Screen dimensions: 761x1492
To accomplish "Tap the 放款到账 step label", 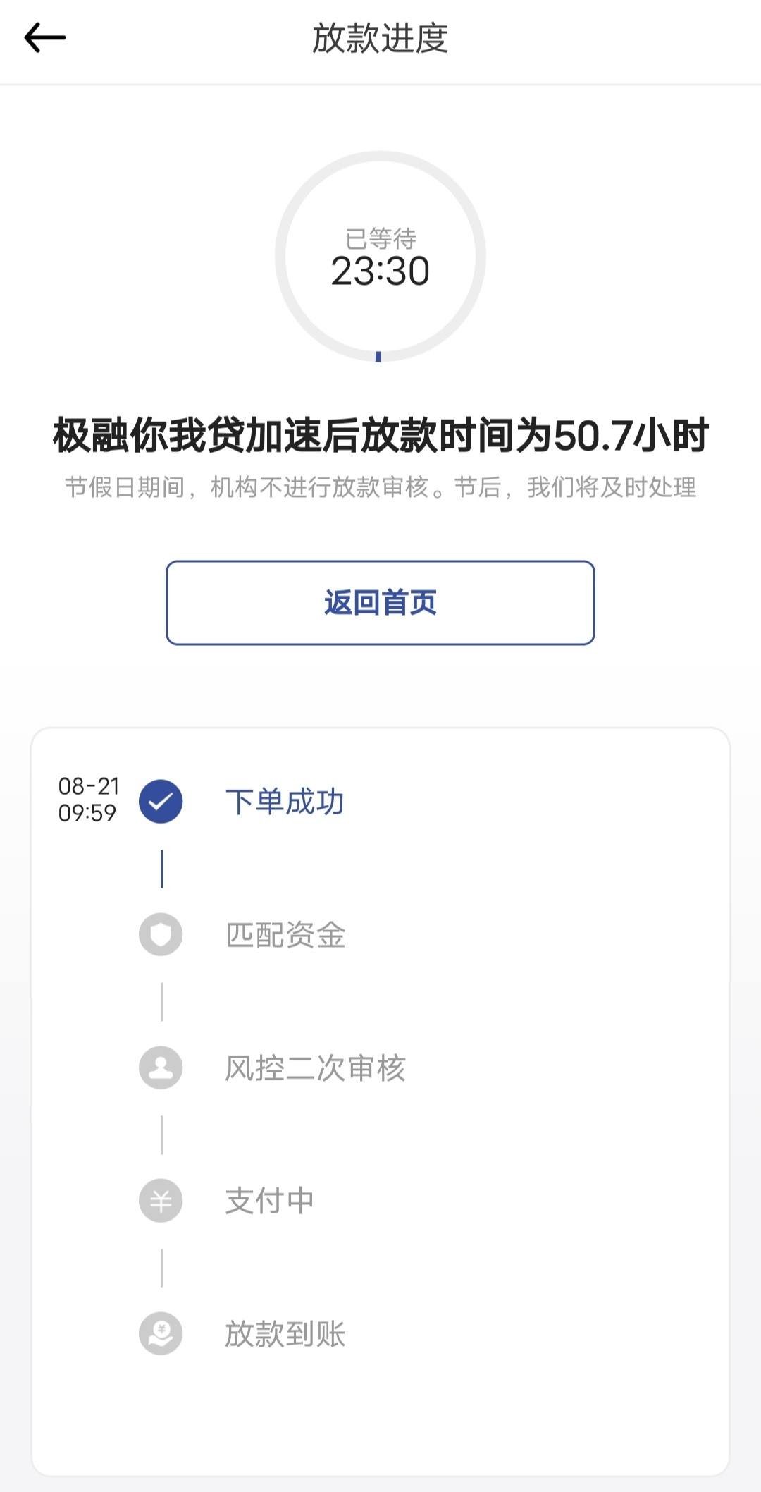I will point(285,1333).
